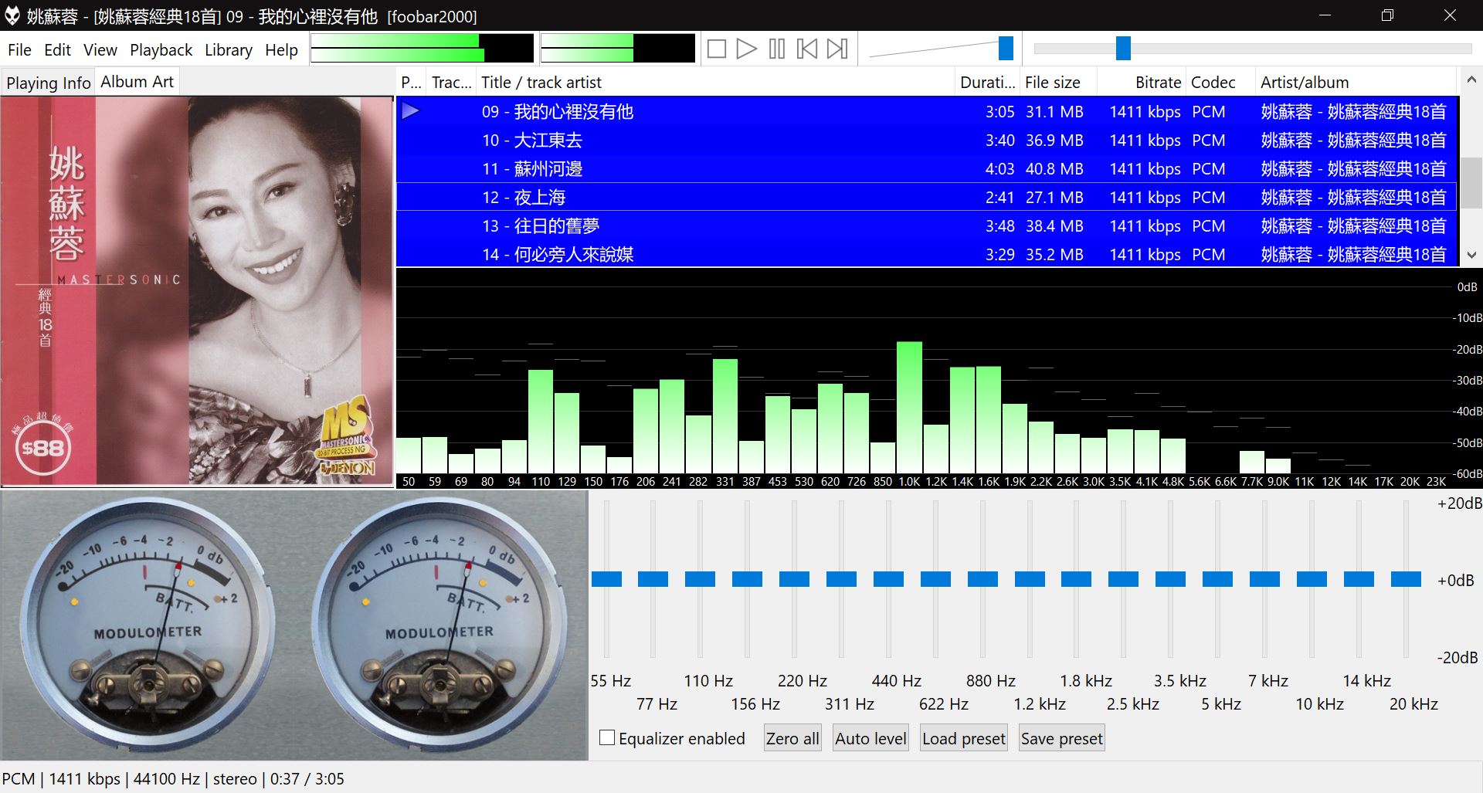
Task: Sort playlist by Artist/album column header
Action: pyautogui.click(x=1356, y=83)
